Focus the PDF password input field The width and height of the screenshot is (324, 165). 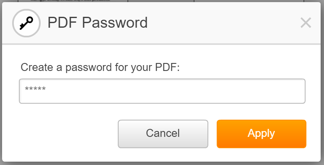coord(162,91)
